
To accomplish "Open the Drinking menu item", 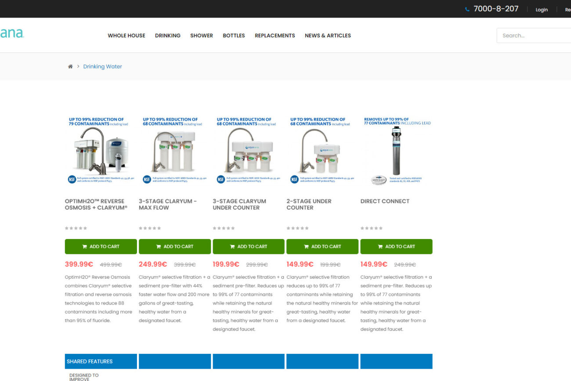I will click(168, 36).
